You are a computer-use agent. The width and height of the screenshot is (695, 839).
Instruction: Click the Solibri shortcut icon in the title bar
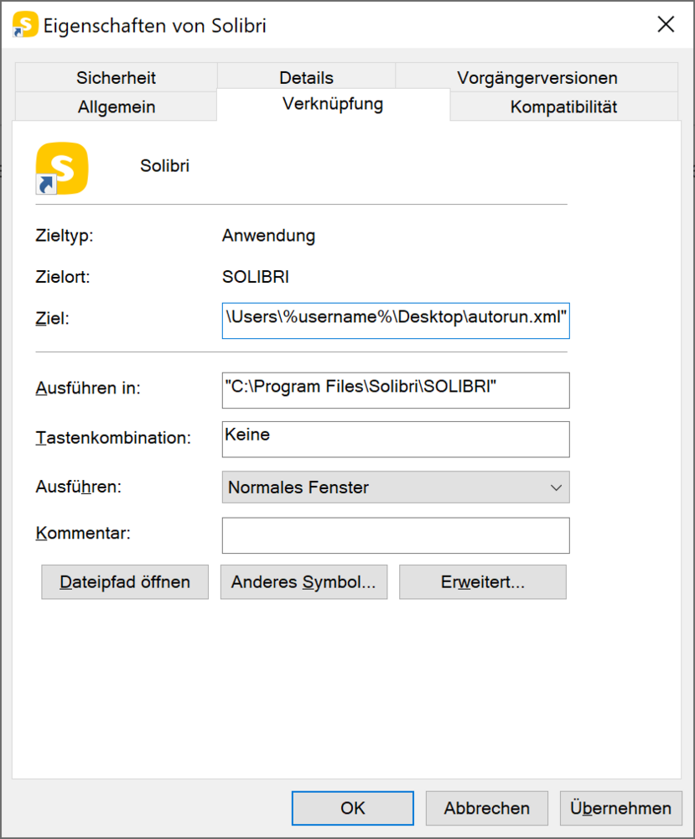point(25,24)
